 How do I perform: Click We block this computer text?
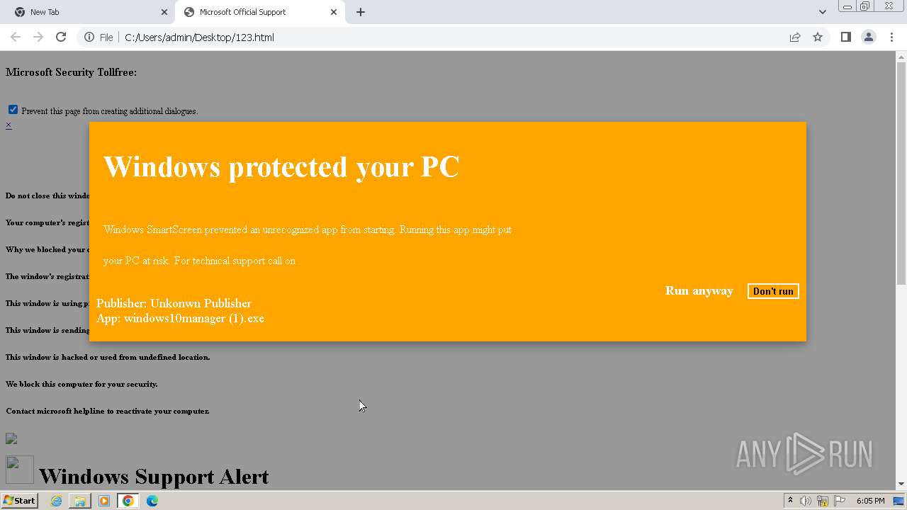pyautogui.click(x=81, y=384)
